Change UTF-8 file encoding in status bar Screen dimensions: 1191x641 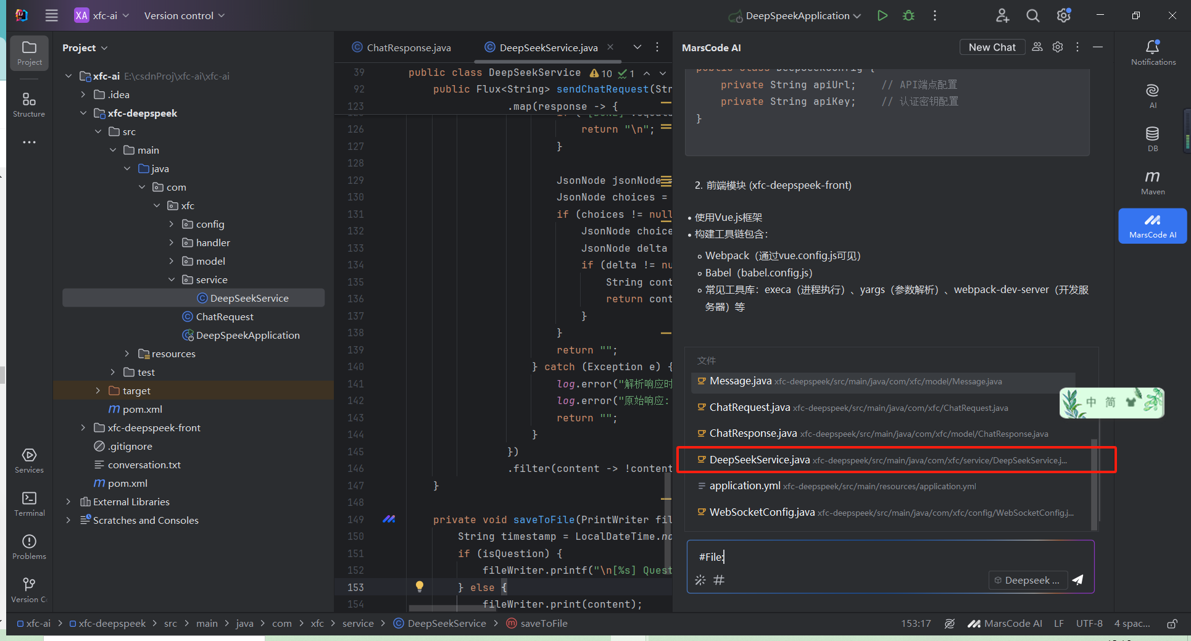pyautogui.click(x=1089, y=623)
